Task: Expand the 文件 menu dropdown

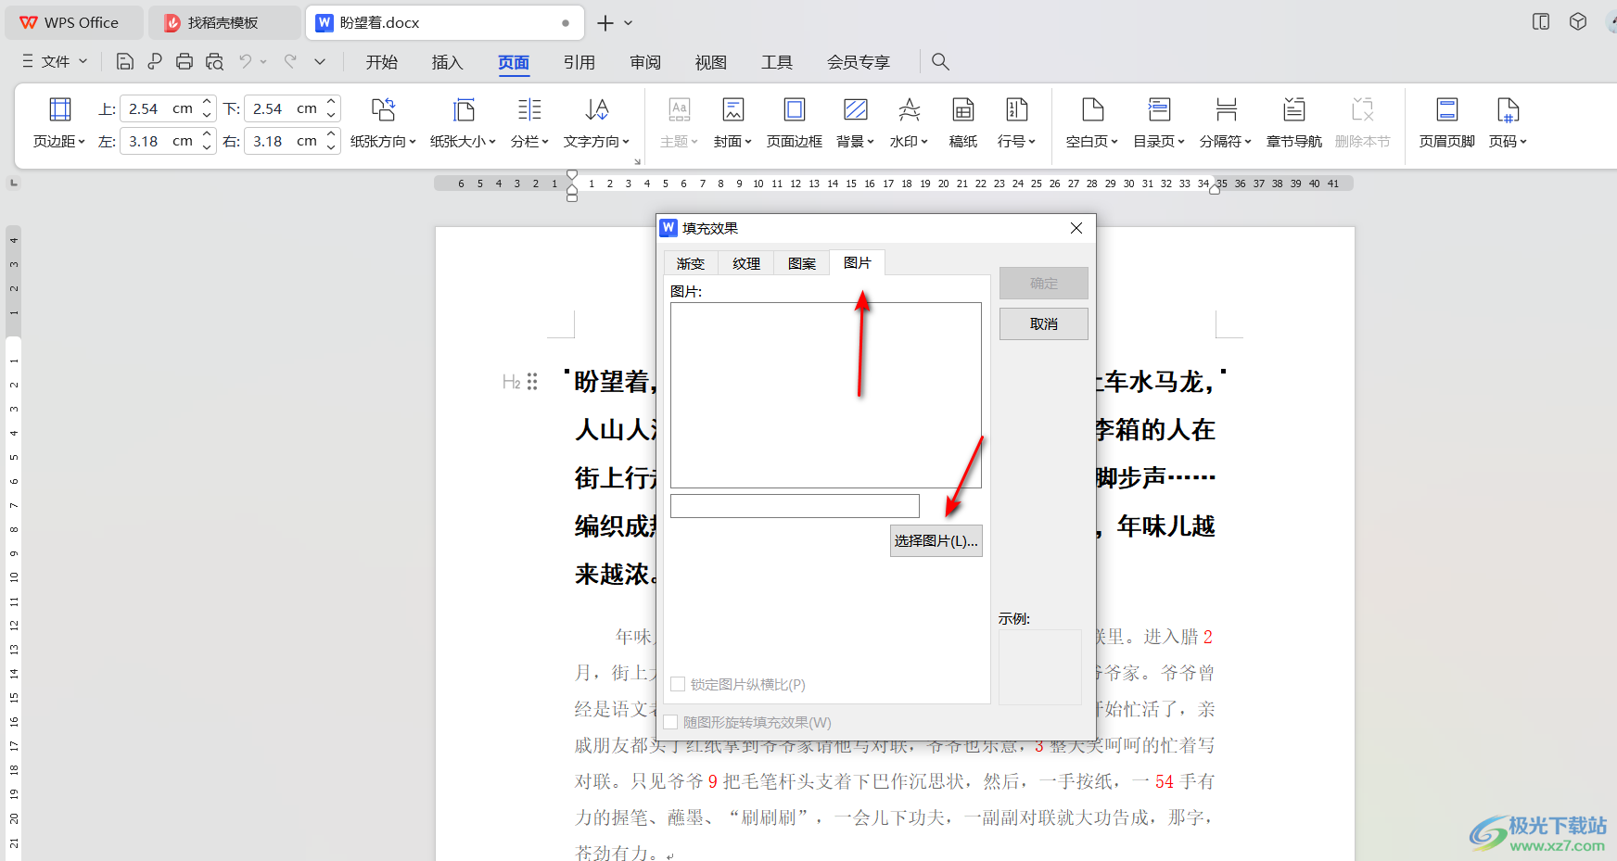Action: click(55, 61)
